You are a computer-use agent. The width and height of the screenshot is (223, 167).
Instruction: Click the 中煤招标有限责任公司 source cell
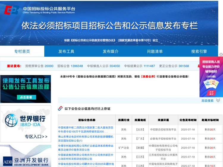tap(163, 148)
